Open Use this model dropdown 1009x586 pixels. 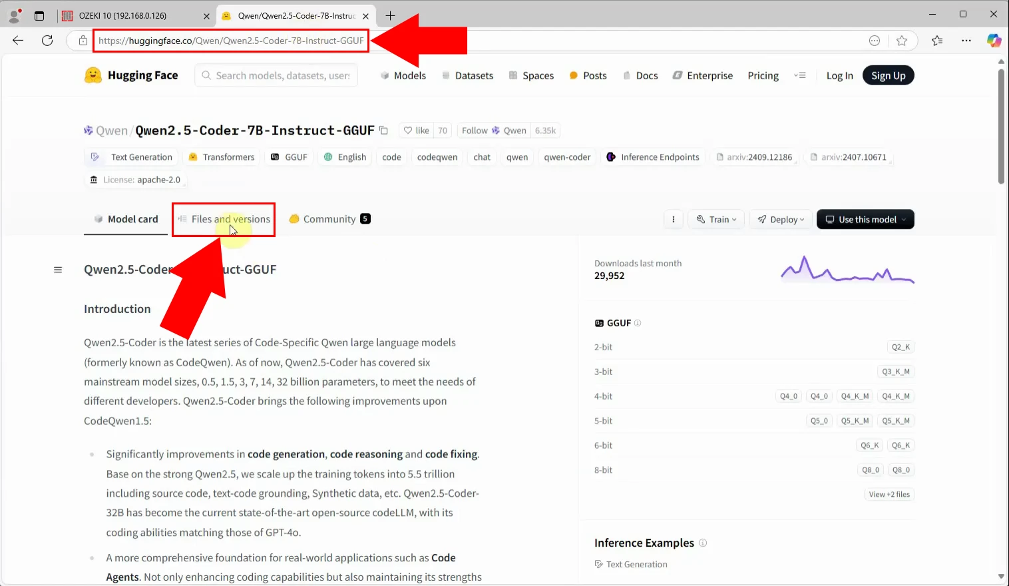865,219
